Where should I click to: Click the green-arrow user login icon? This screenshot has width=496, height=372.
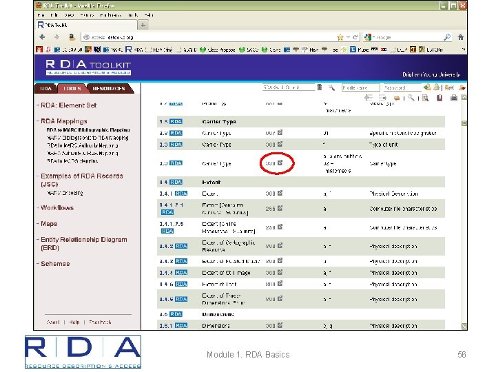(427, 87)
